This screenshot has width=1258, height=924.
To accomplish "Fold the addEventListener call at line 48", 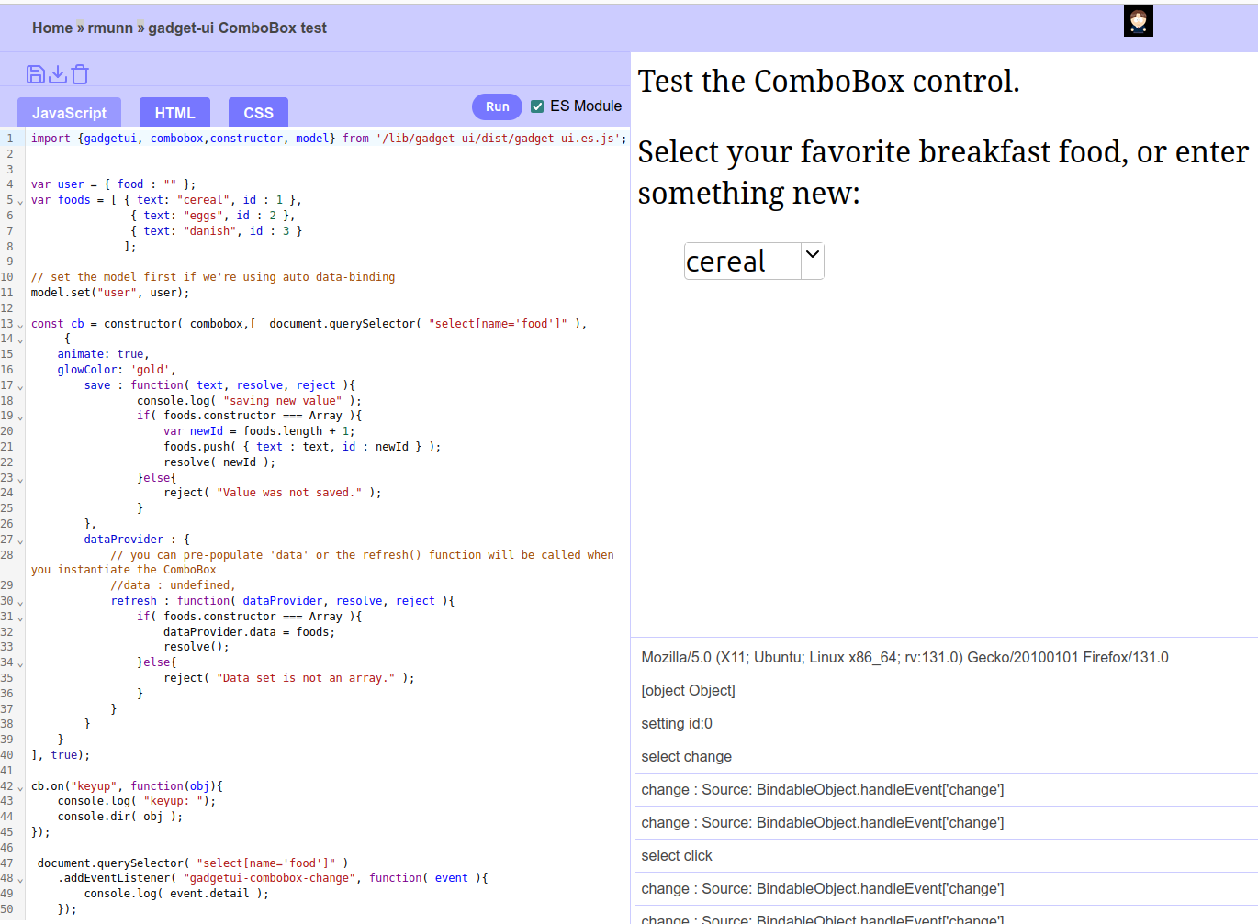I will pyautogui.click(x=20, y=880).
